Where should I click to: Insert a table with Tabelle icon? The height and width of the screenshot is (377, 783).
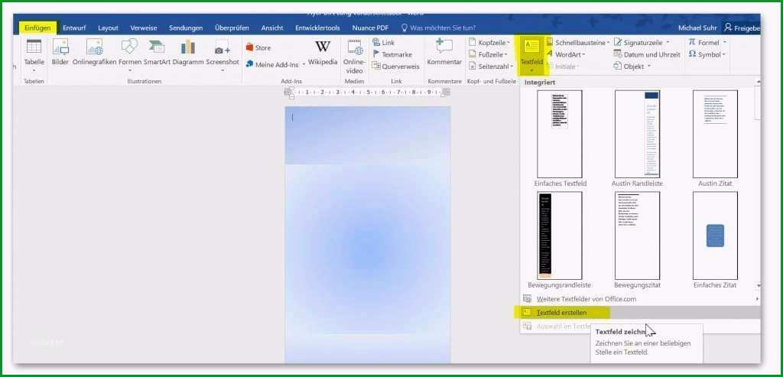tap(34, 54)
